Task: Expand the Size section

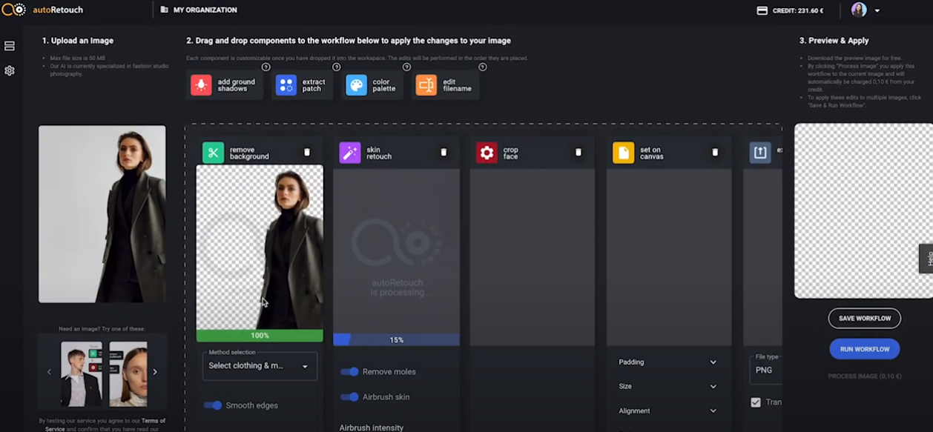Action: point(667,387)
